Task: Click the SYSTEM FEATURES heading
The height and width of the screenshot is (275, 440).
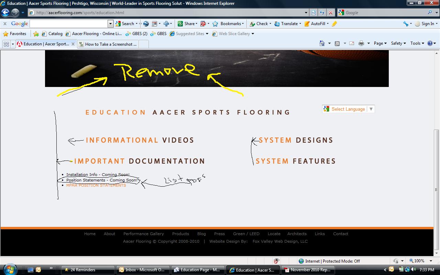Action: point(296,161)
